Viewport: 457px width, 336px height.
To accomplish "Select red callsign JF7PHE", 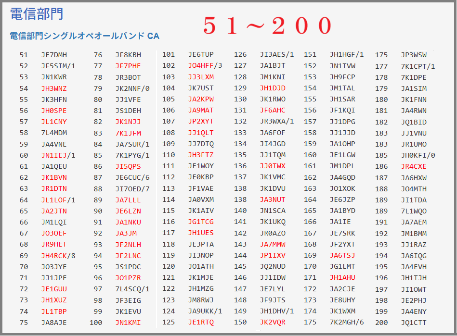I will pos(128,66).
